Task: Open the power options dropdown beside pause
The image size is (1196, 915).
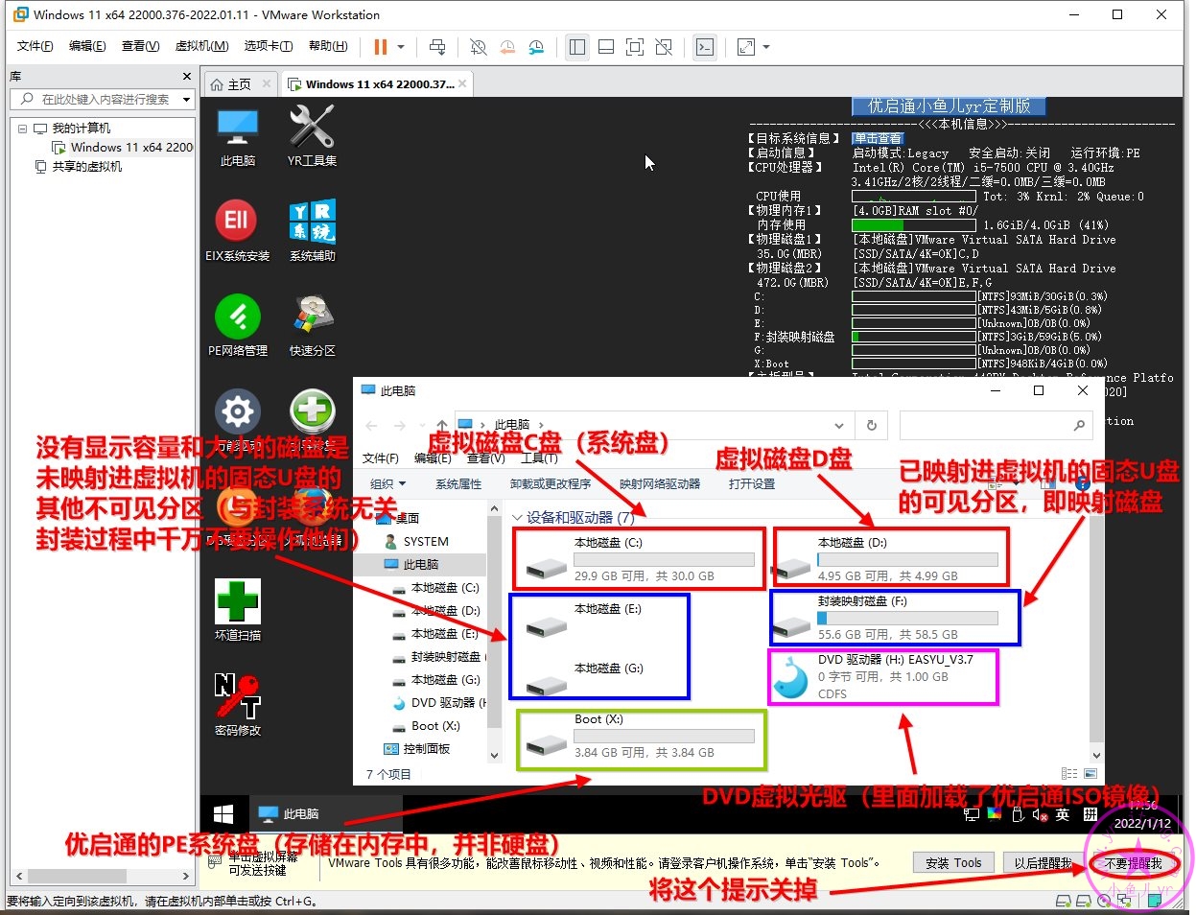Action: (401, 46)
